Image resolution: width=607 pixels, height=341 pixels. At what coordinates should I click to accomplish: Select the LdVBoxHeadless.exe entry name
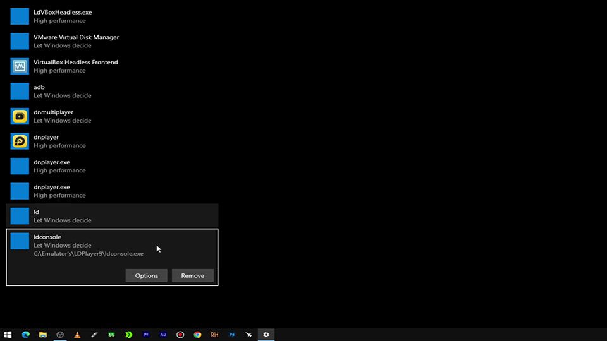click(x=63, y=13)
